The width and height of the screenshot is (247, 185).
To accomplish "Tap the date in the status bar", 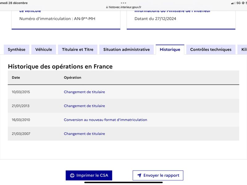I will click(x=14, y=3).
